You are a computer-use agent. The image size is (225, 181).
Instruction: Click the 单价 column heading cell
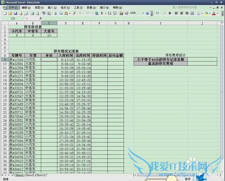(49, 55)
